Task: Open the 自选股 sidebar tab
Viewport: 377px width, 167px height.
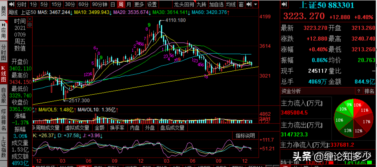Action: (3, 96)
